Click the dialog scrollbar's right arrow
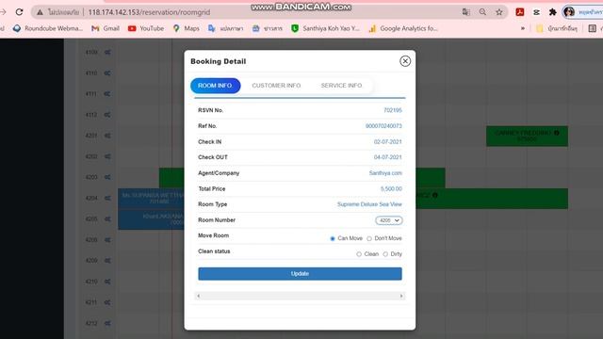This screenshot has width=603, height=339. (401, 296)
